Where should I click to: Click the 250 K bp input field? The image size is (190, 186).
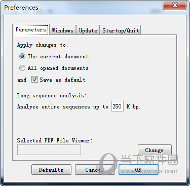point(118,106)
